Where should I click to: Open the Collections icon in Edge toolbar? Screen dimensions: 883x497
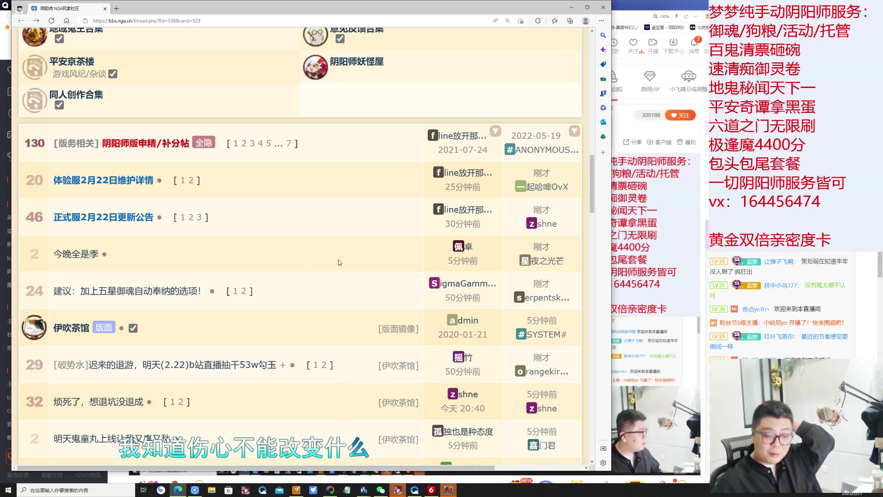point(570,21)
